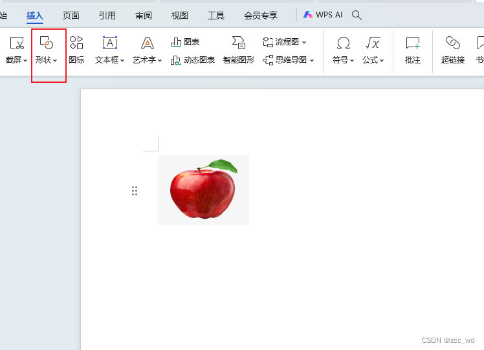Screen dimensions: 484x350
Task: Switch to the 页面 tab
Action: pyautogui.click(x=71, y=16)
